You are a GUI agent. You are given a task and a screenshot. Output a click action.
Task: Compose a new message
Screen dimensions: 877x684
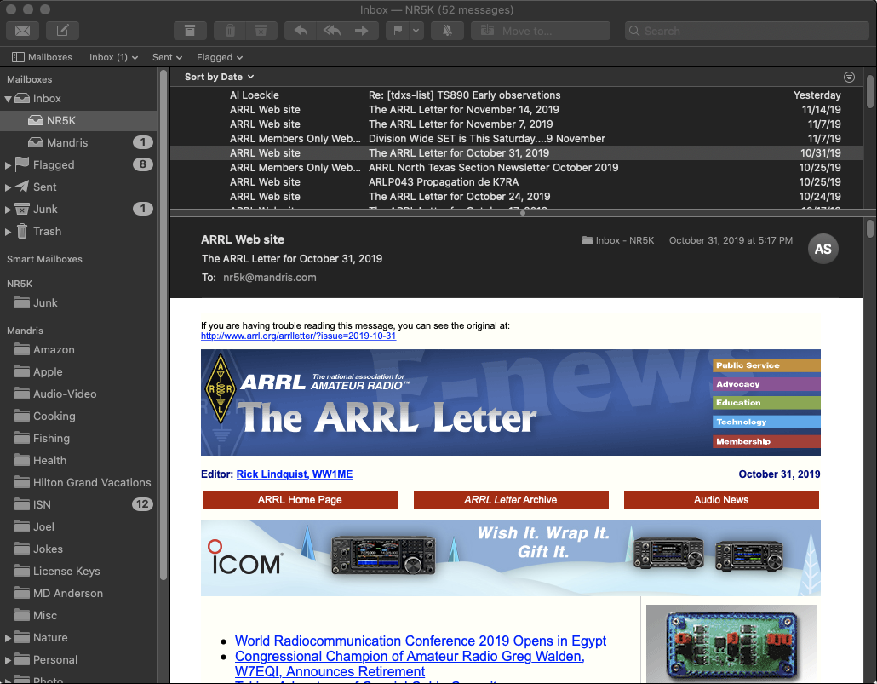(62, 31)
